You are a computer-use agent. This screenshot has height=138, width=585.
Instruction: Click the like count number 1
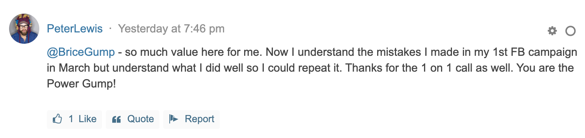click(x=71, y=119)
